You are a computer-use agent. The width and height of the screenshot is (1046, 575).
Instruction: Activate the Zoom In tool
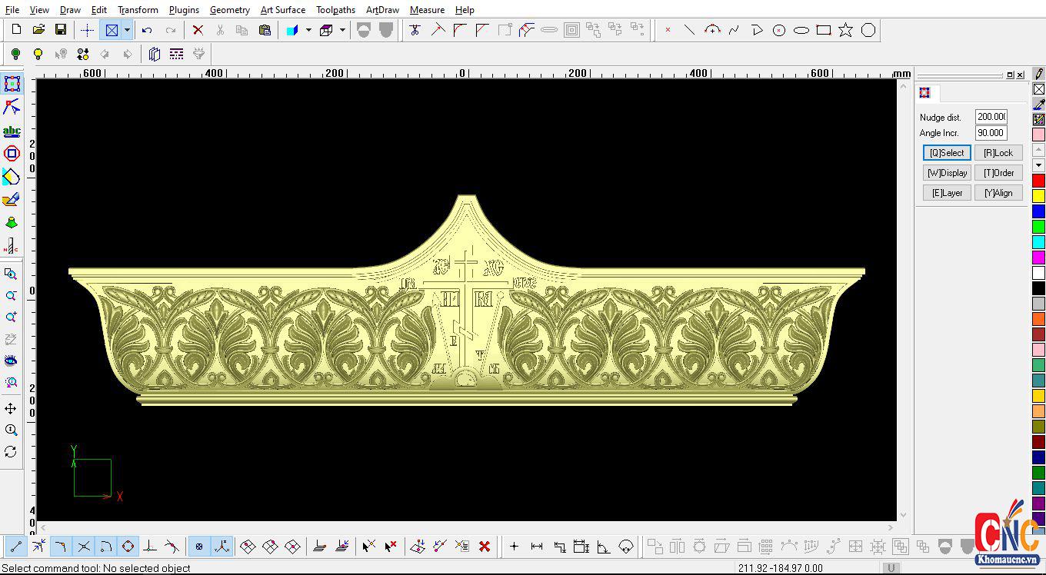pyautogui.click(x=12, y=317)
